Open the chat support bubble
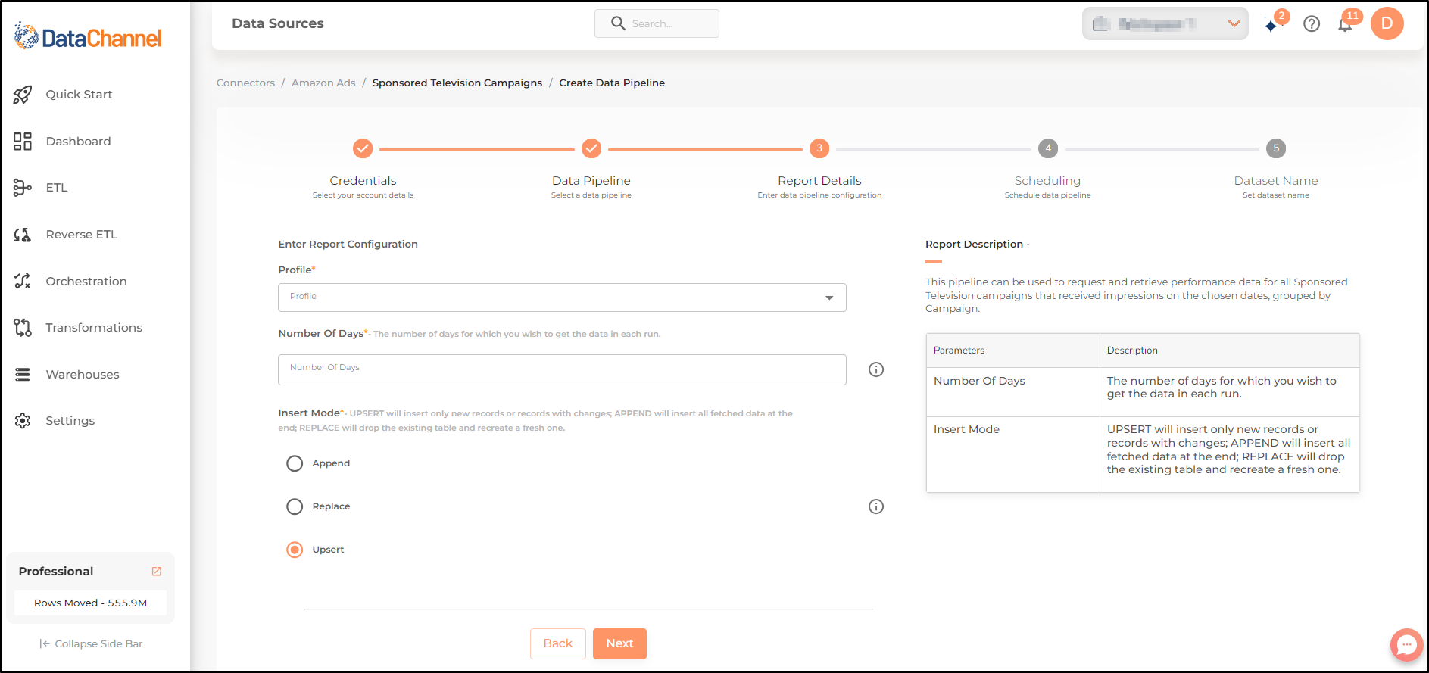The image size is (1429, 673). pyautogui.click(x=1406, y=645)
